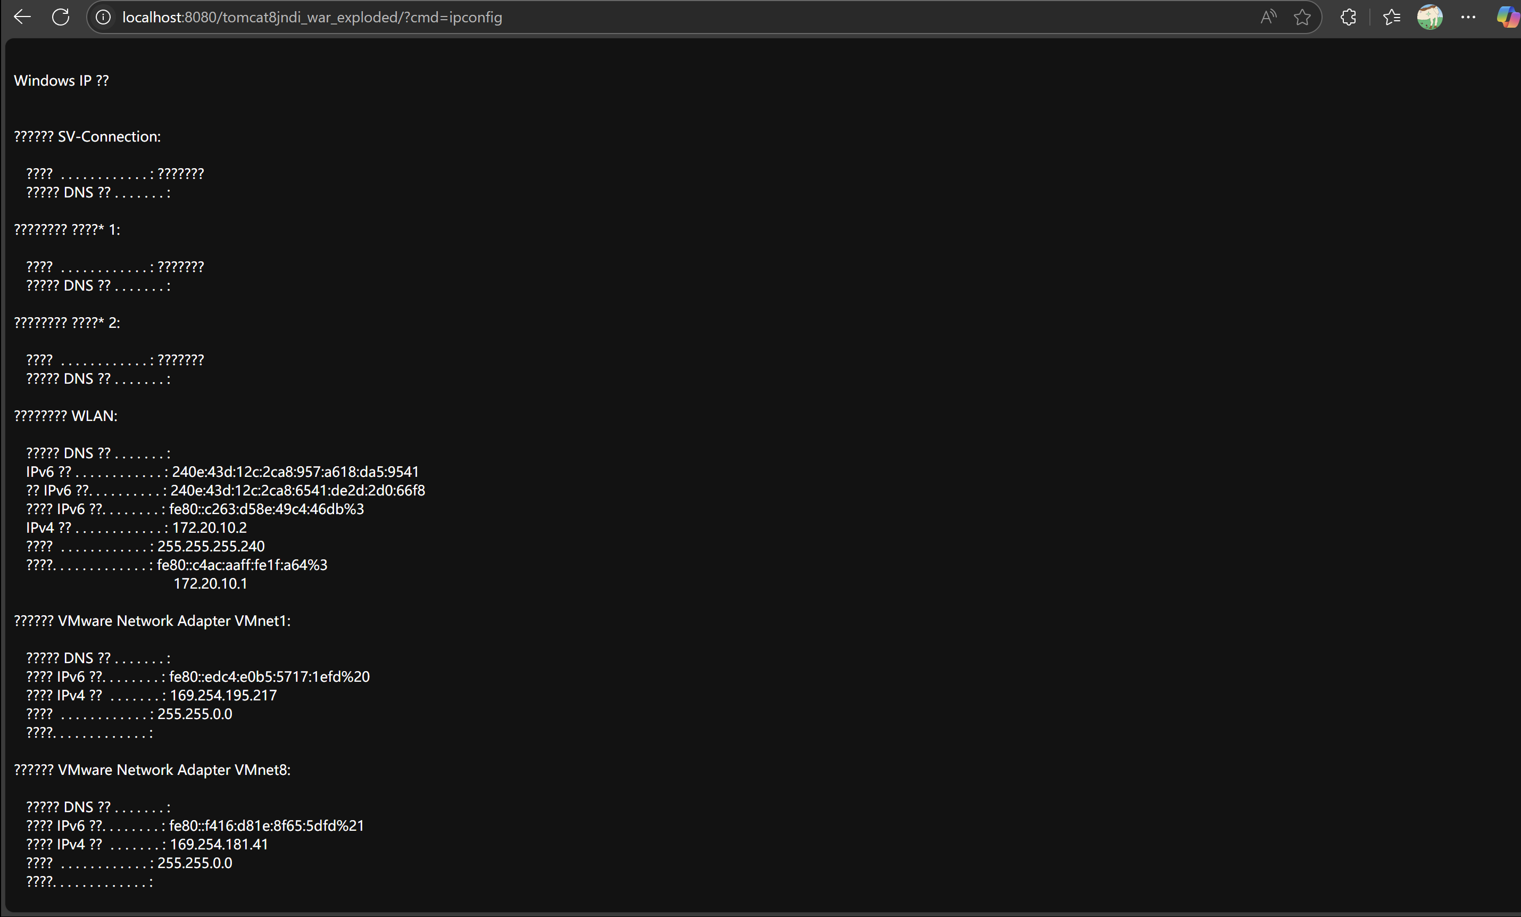Launch Copilot from the top-right icon
Screen dimensions: 1521x917
point(1507,17)
